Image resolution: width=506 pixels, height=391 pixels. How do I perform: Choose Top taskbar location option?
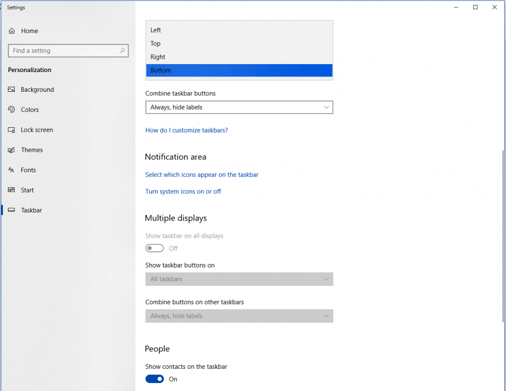[x=239, y=43]
